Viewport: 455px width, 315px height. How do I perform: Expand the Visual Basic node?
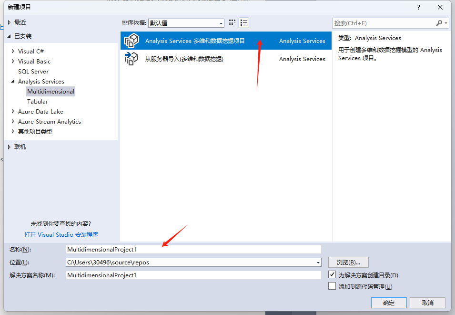point(13,61)
